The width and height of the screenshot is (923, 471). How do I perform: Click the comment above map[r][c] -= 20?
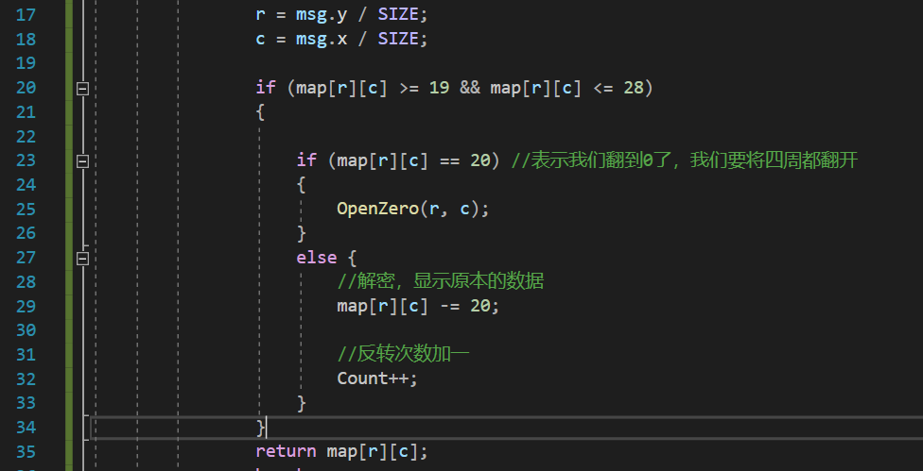tap(440, 281)
